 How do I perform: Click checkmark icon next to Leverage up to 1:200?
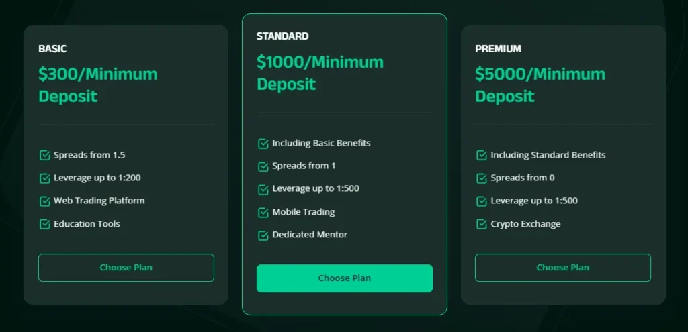[x=45, y=178]
